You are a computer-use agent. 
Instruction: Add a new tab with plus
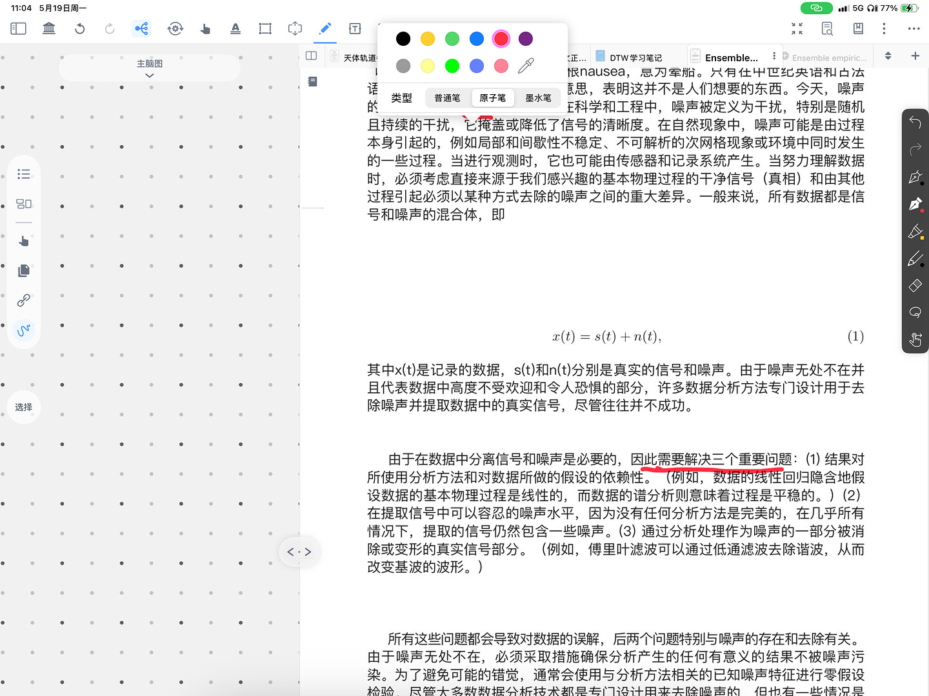(x=915, y=56)
